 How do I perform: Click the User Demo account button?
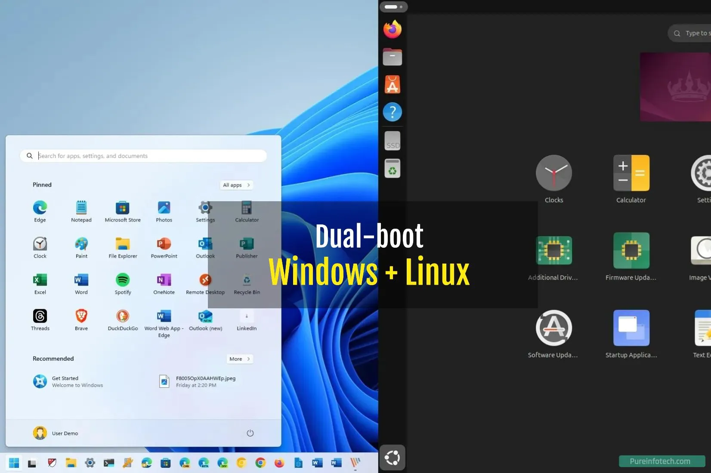tap(56, 433)
